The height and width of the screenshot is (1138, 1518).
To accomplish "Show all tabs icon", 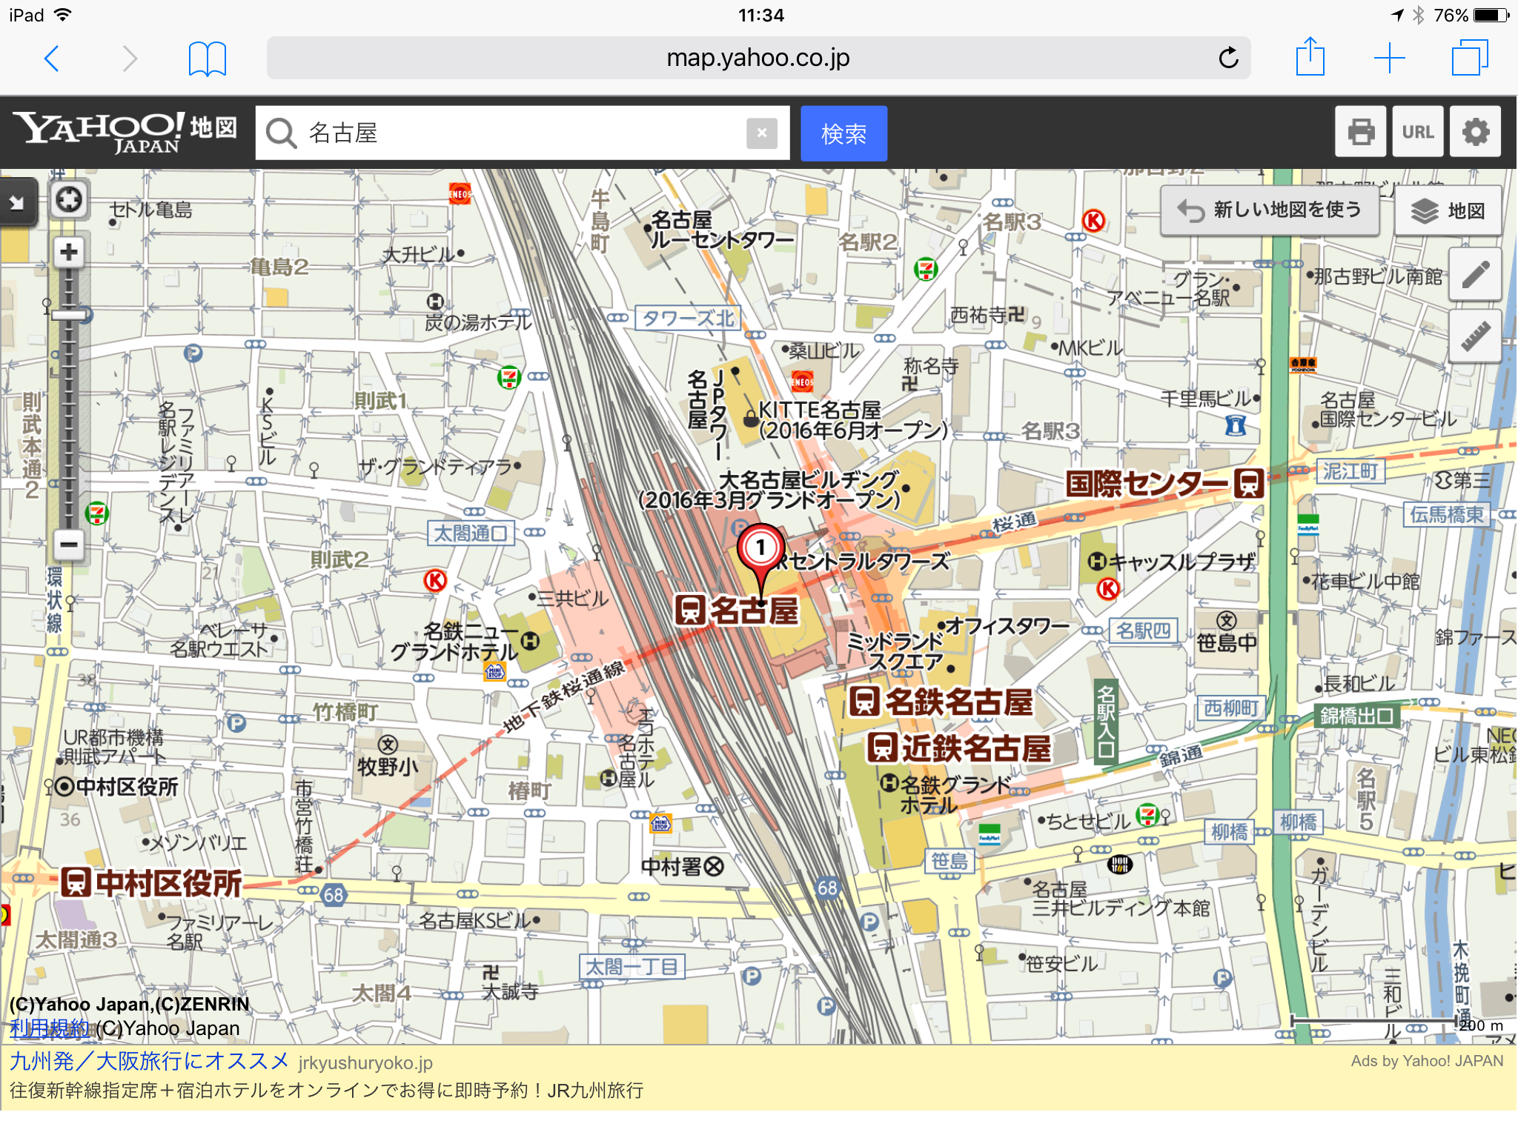I will tap(1469, 58).
